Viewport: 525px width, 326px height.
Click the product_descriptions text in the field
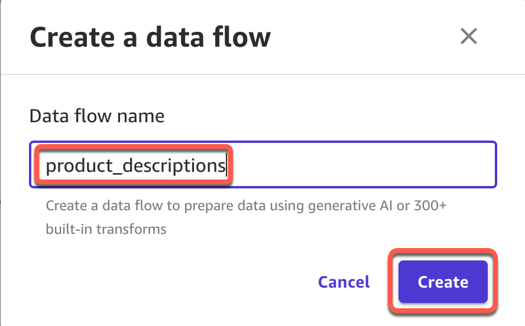(x=135, y=166)
